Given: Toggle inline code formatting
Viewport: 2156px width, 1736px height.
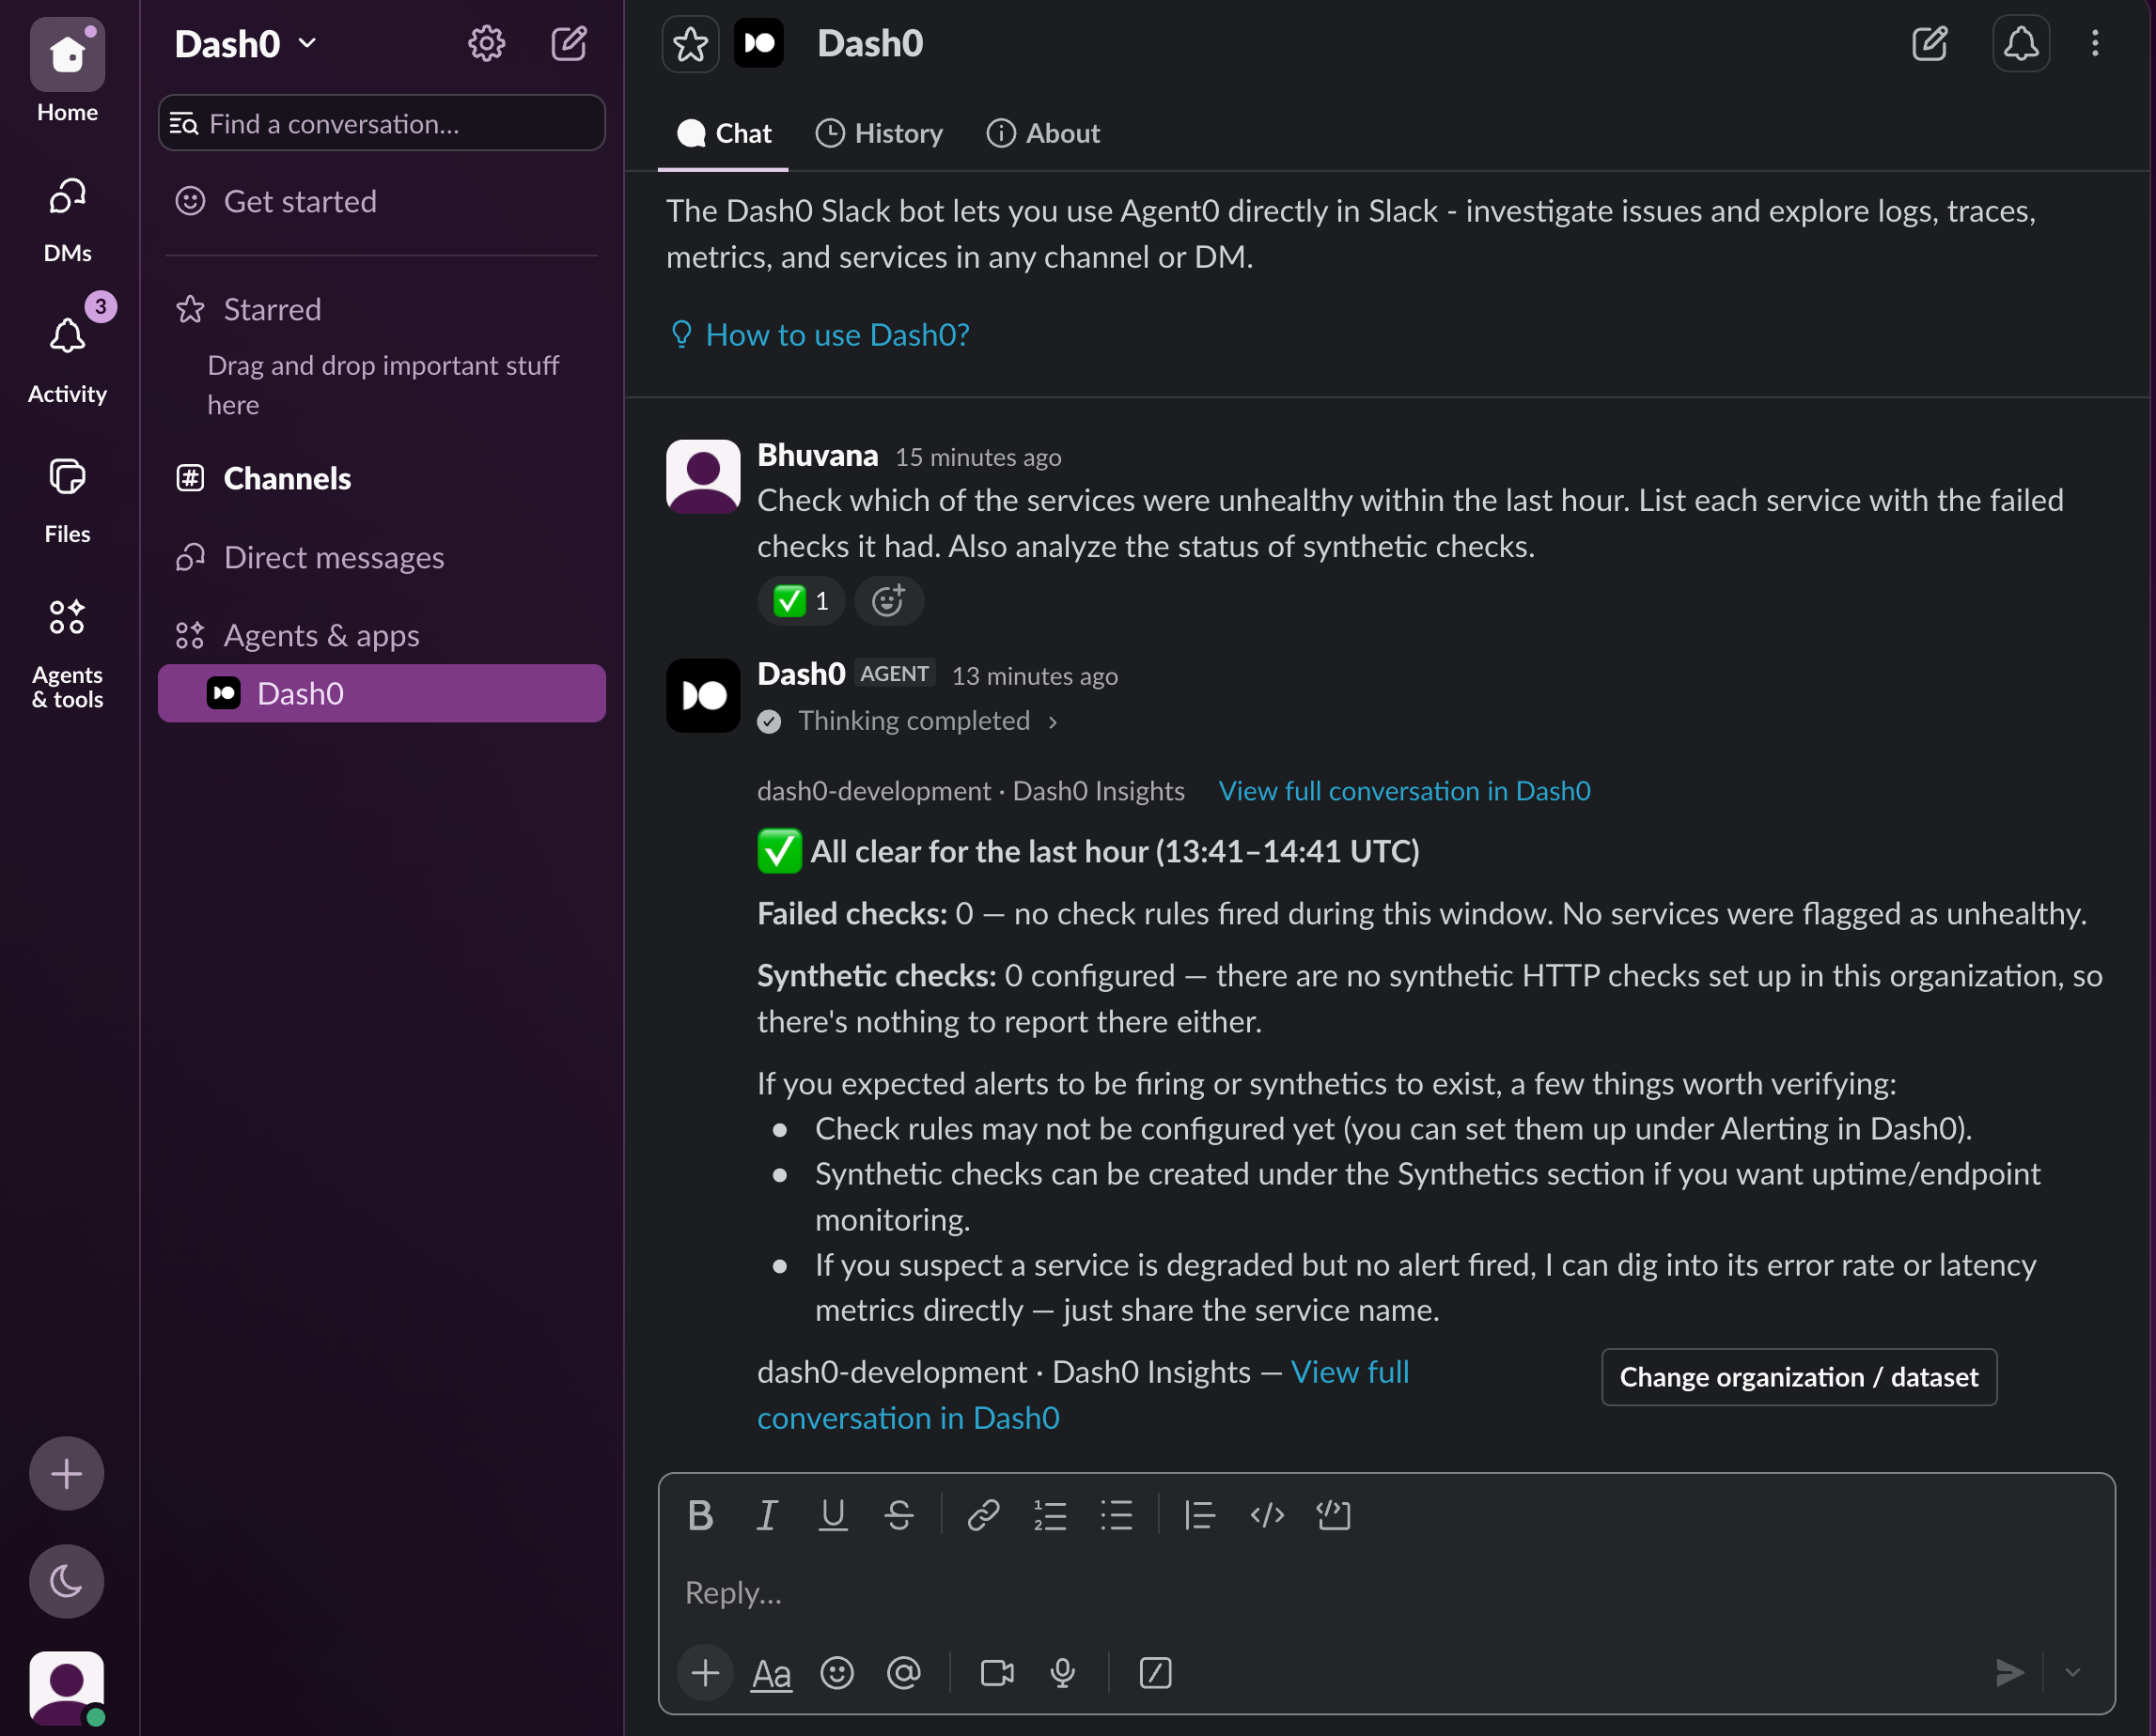Looking at the screenshot, I should pyautogui.click(x=1267, y=1515).
